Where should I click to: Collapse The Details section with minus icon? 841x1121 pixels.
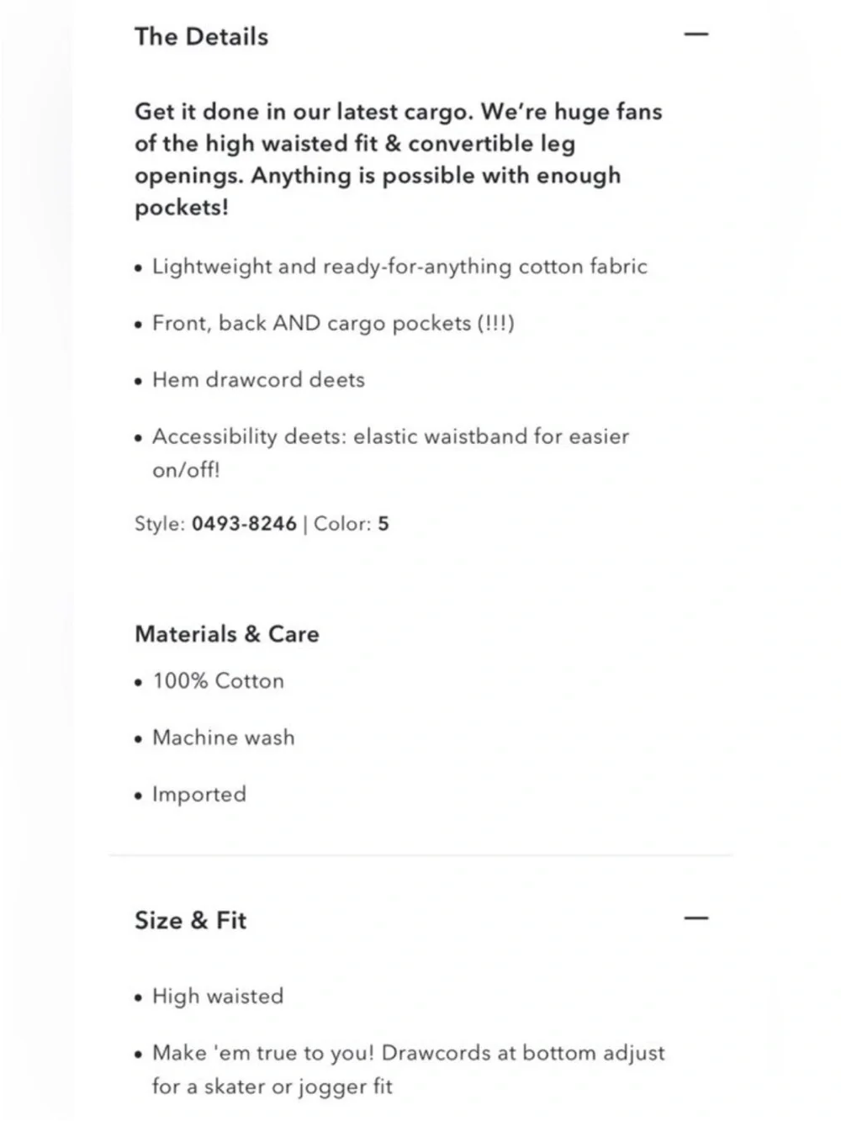(696, 34)
